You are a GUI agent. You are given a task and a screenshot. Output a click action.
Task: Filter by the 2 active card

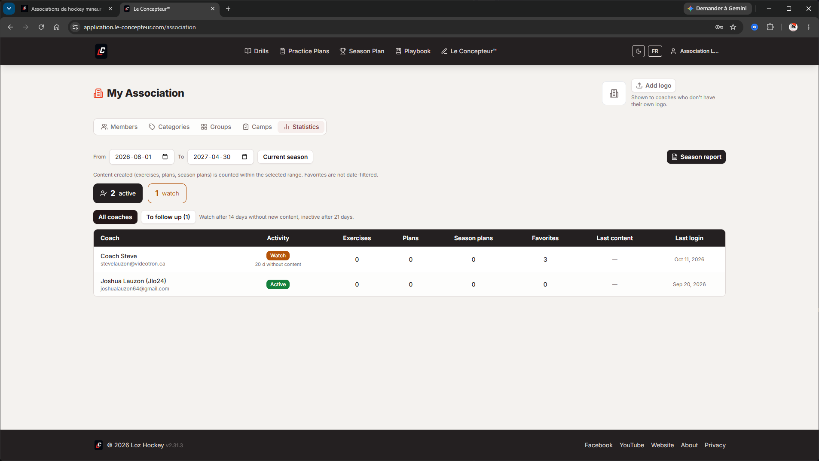tap(118, 193)
